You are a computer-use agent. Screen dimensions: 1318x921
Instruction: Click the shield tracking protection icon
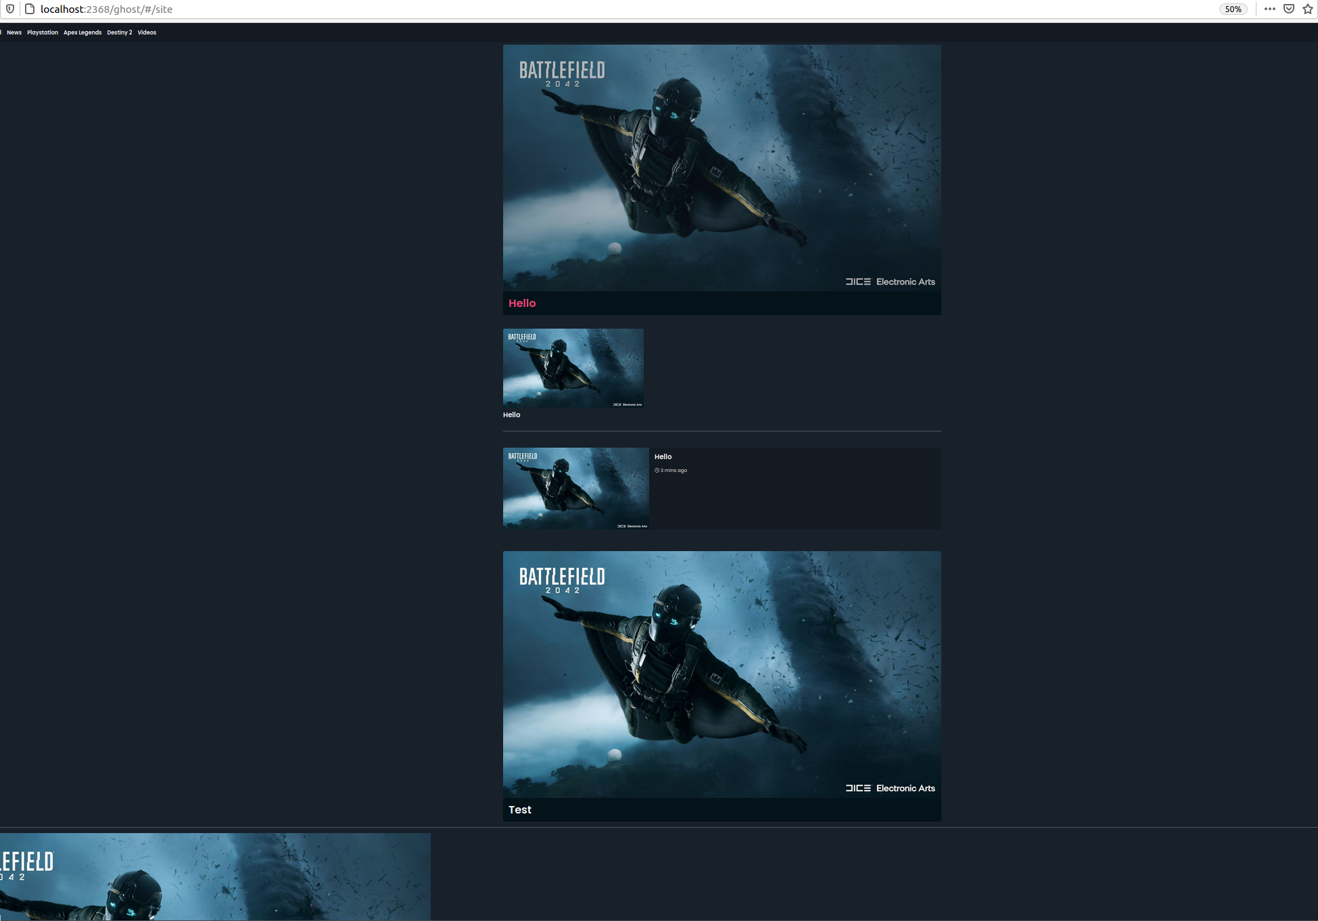point(10,9)
